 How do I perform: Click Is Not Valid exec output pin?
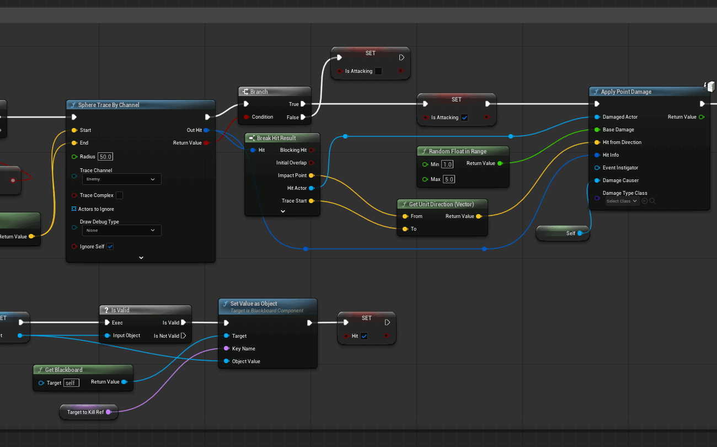coord(183,336)
